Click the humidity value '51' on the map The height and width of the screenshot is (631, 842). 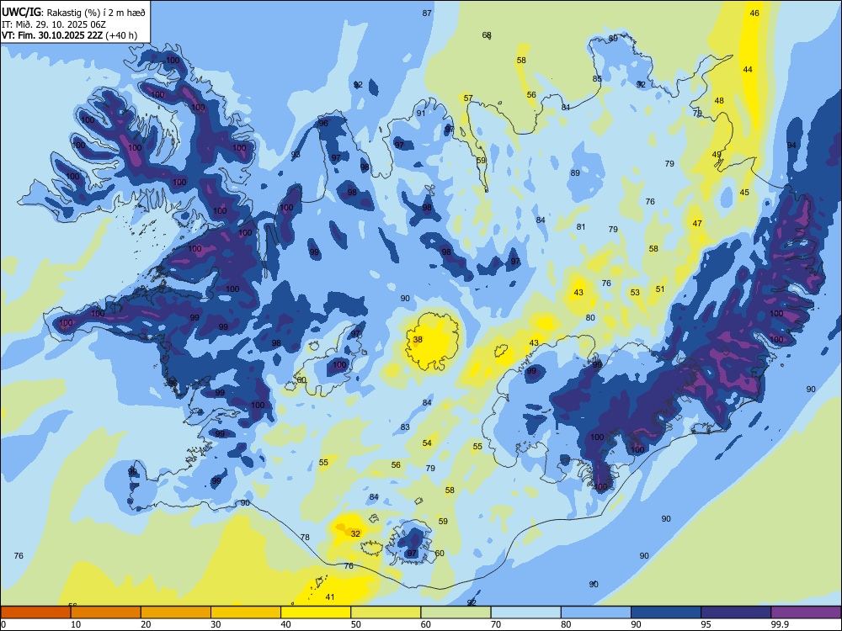pos(660,289)
